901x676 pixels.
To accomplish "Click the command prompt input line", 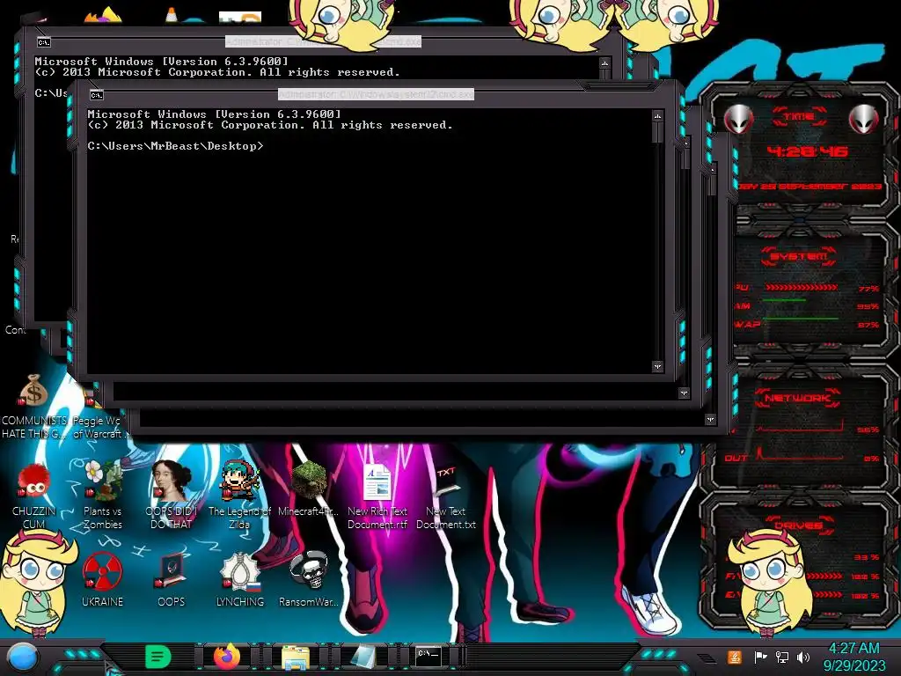I will tap(175, 146).
